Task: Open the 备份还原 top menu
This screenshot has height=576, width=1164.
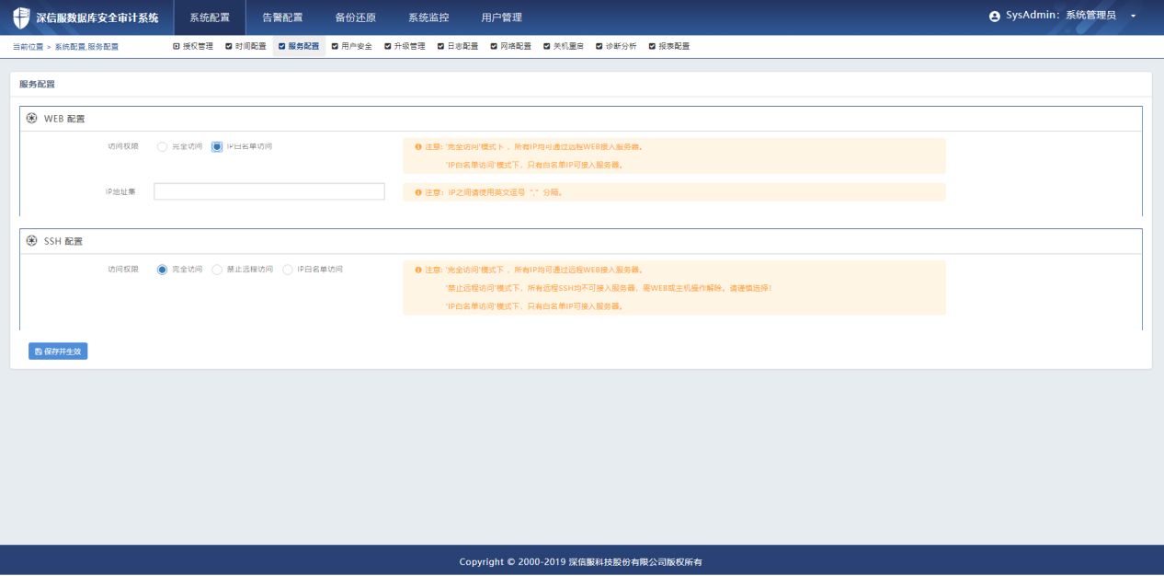Action: (x=355, y=17)
